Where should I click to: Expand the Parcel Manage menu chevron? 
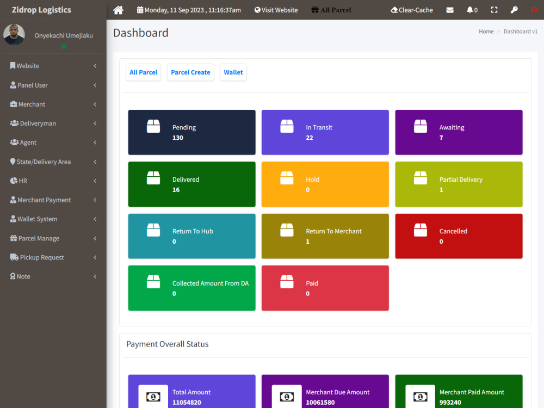coord(95,238)
